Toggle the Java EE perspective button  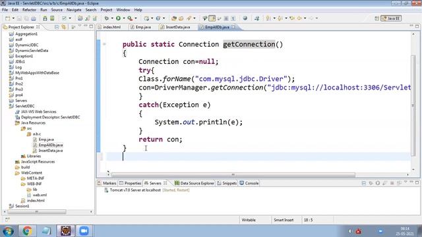point(391,18)
